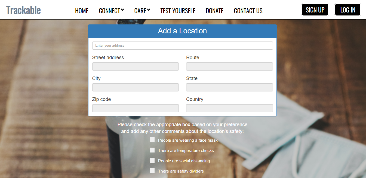Click the Country input field
366x178 pixels.
click(x=229, y=108)
